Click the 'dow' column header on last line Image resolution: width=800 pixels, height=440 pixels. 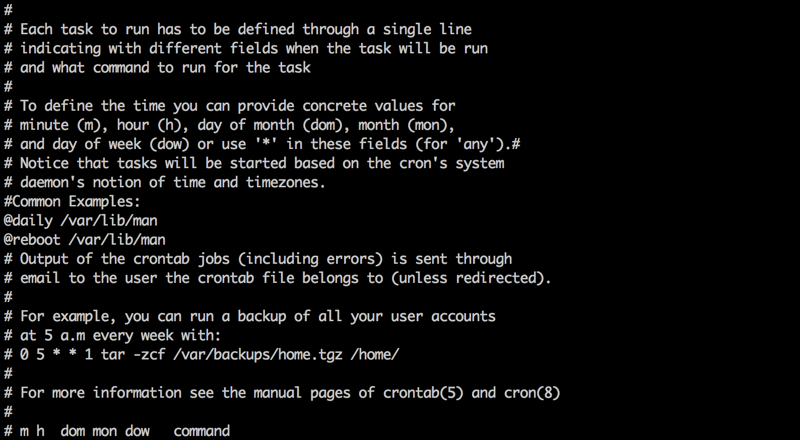pyautogui.click(x=137, y=431)
